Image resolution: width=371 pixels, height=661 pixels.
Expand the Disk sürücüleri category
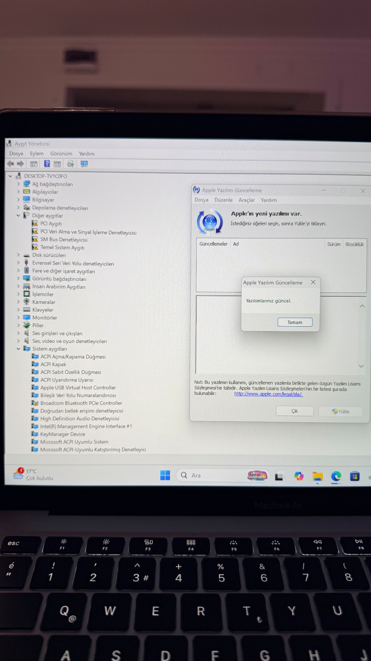coord(19,255)
